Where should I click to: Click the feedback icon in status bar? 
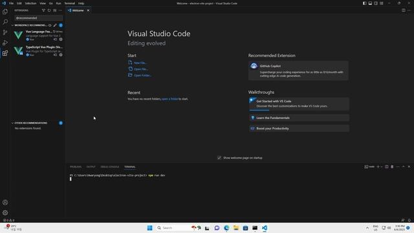[402, 220]
